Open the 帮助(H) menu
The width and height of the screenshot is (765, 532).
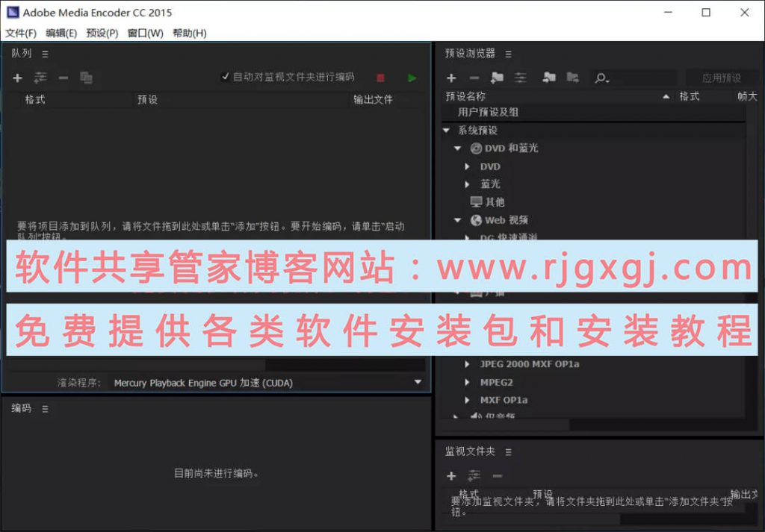(190, 33)
